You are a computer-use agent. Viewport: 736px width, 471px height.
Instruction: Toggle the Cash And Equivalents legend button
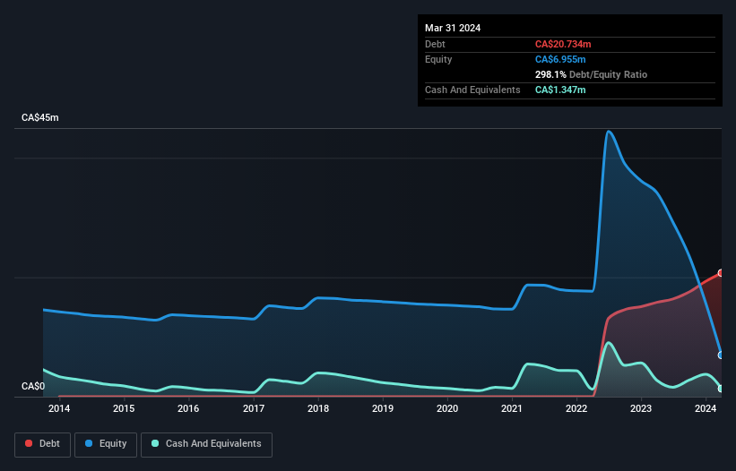206,444
